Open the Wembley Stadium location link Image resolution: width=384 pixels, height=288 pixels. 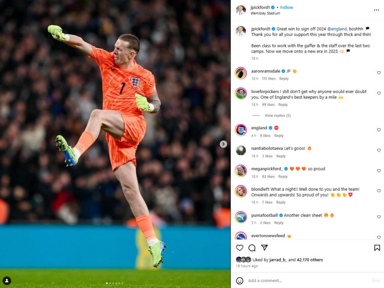pos(265,13)
